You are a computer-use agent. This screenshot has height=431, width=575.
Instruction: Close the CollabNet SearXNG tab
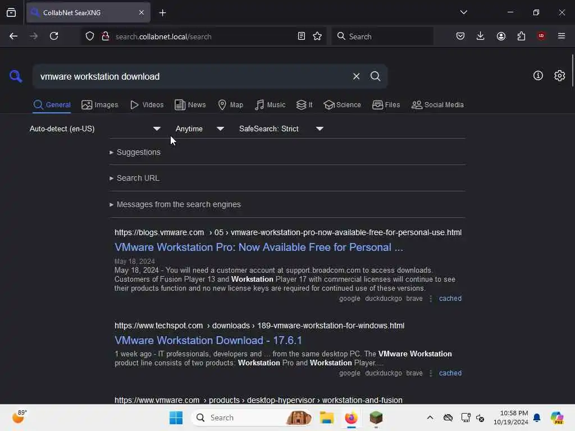coord(142,13)
